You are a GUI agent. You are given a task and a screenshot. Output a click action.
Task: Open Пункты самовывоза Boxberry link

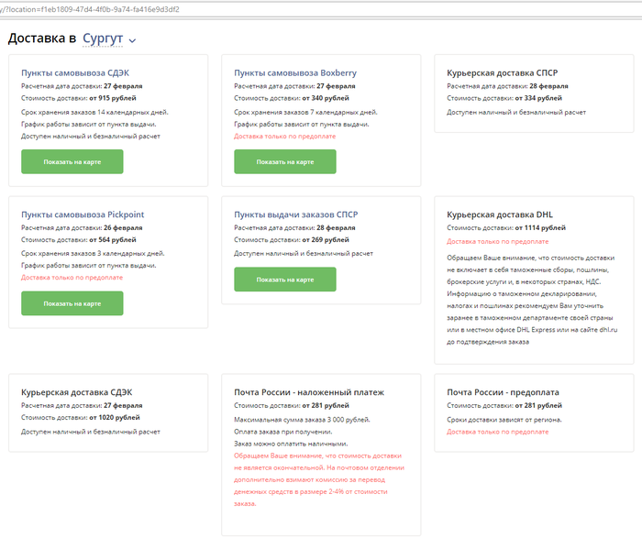pos(295,72)
